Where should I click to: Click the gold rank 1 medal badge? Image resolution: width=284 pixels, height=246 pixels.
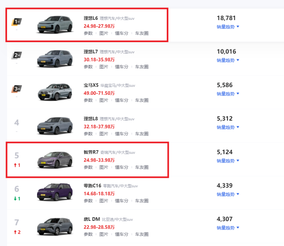pyautogui.click(x=16, y=22)
